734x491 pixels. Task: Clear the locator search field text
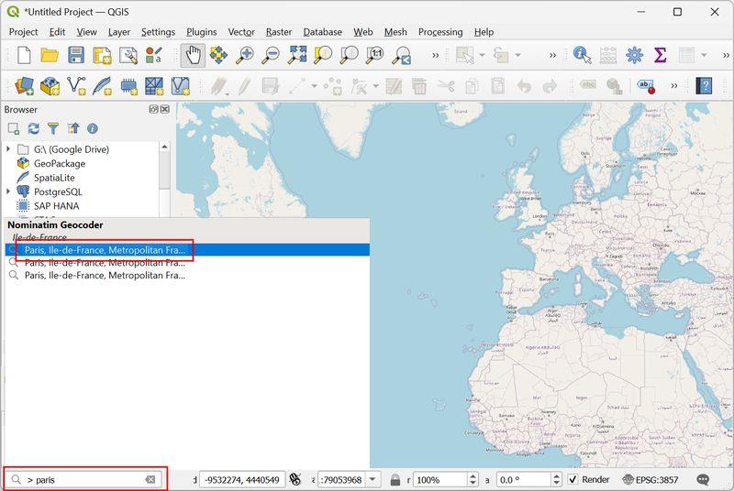click(150, 479)
